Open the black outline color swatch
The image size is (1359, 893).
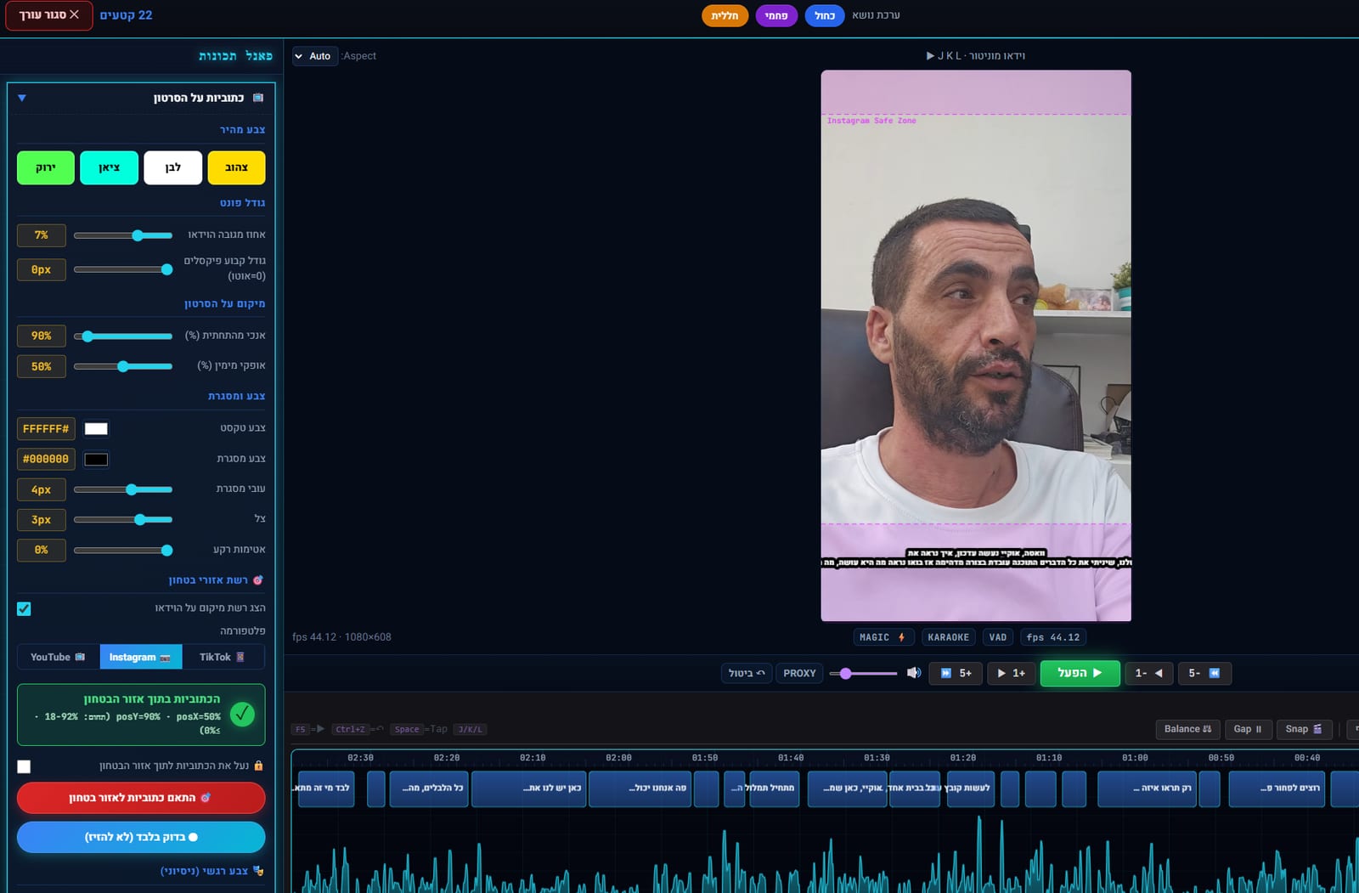pos(96,460)
